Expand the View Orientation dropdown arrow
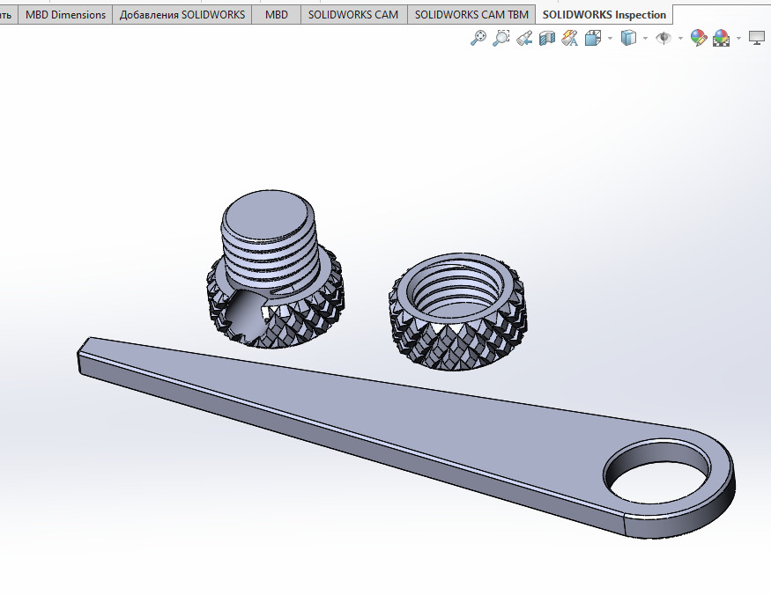The height and width of the screenshot is (595, 771). tap(611, 38)
